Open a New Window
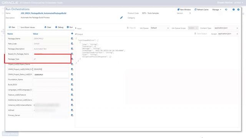Viewport: 246px width, 138px height. click(x=184, y=10)
